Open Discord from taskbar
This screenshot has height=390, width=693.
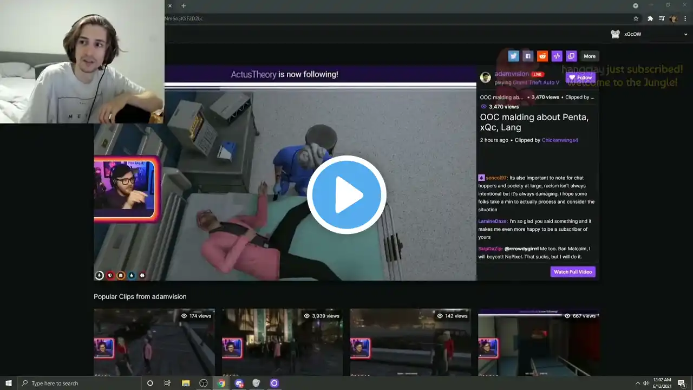[x=239, y=383]
